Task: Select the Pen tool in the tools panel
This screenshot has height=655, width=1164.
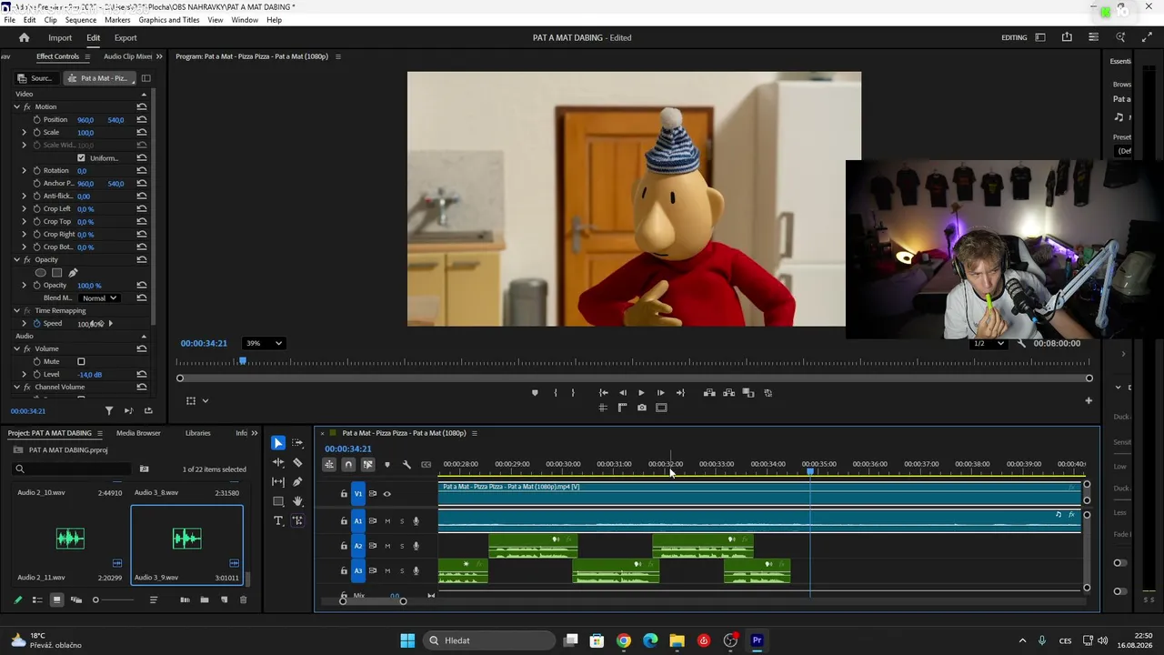Action: click(297, 482)
